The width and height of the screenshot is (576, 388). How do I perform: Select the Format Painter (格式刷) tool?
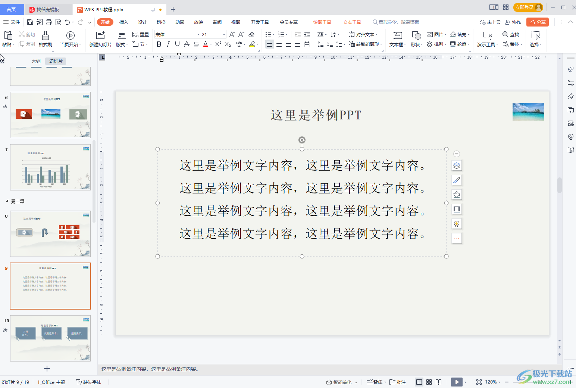46,39
